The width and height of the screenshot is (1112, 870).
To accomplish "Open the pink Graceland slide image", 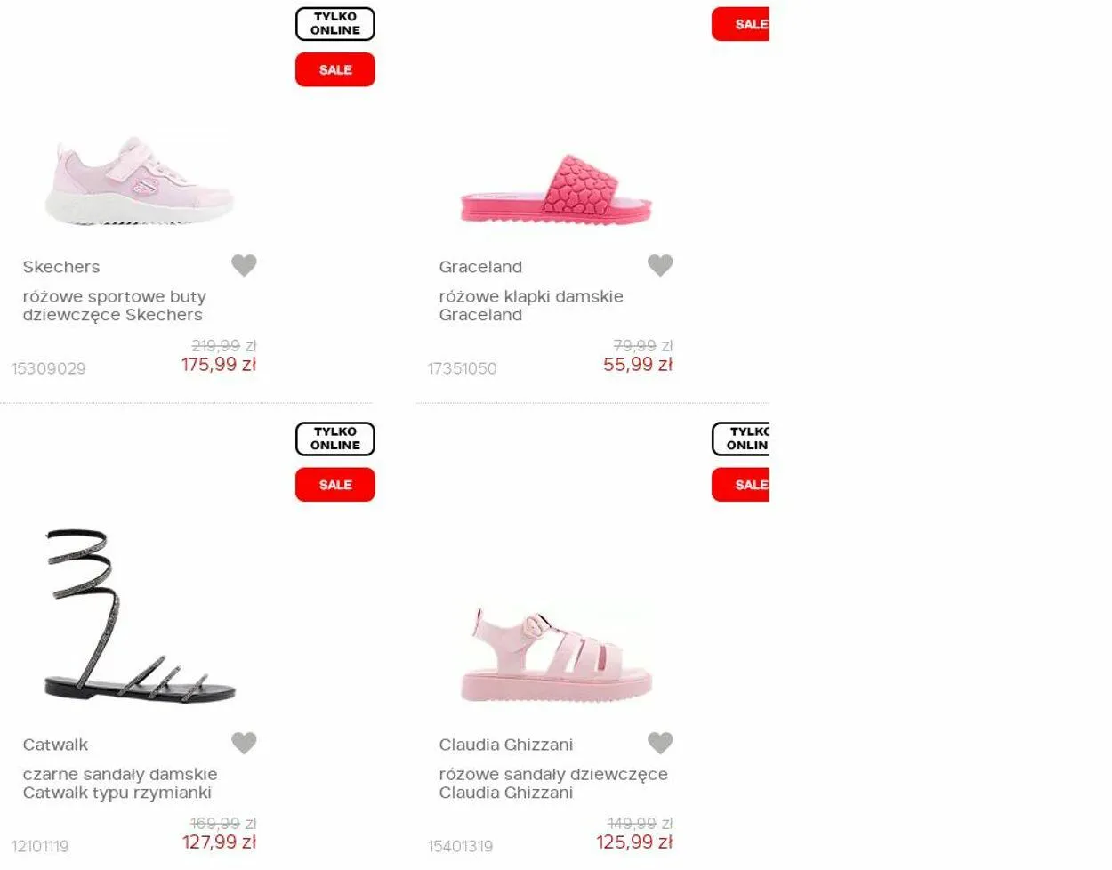I will coord(556,189).
